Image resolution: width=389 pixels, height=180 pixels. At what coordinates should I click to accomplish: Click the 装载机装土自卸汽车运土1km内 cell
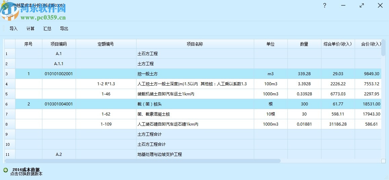coord(195,94)
